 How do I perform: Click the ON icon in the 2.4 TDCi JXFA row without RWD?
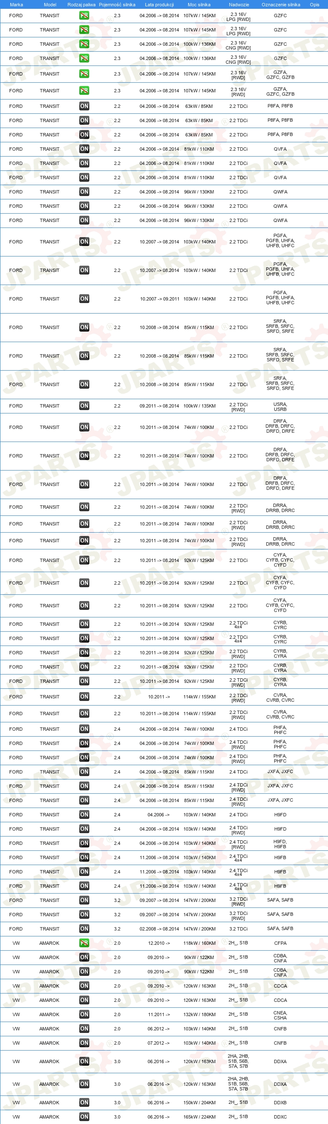(84, 772)
